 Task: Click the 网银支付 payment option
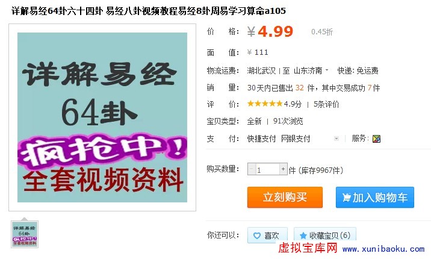(x=296, y=139)
